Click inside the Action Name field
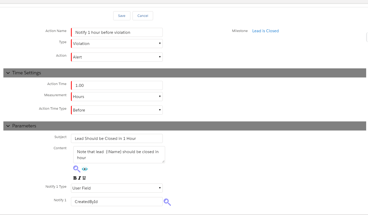 pos(117,32)
